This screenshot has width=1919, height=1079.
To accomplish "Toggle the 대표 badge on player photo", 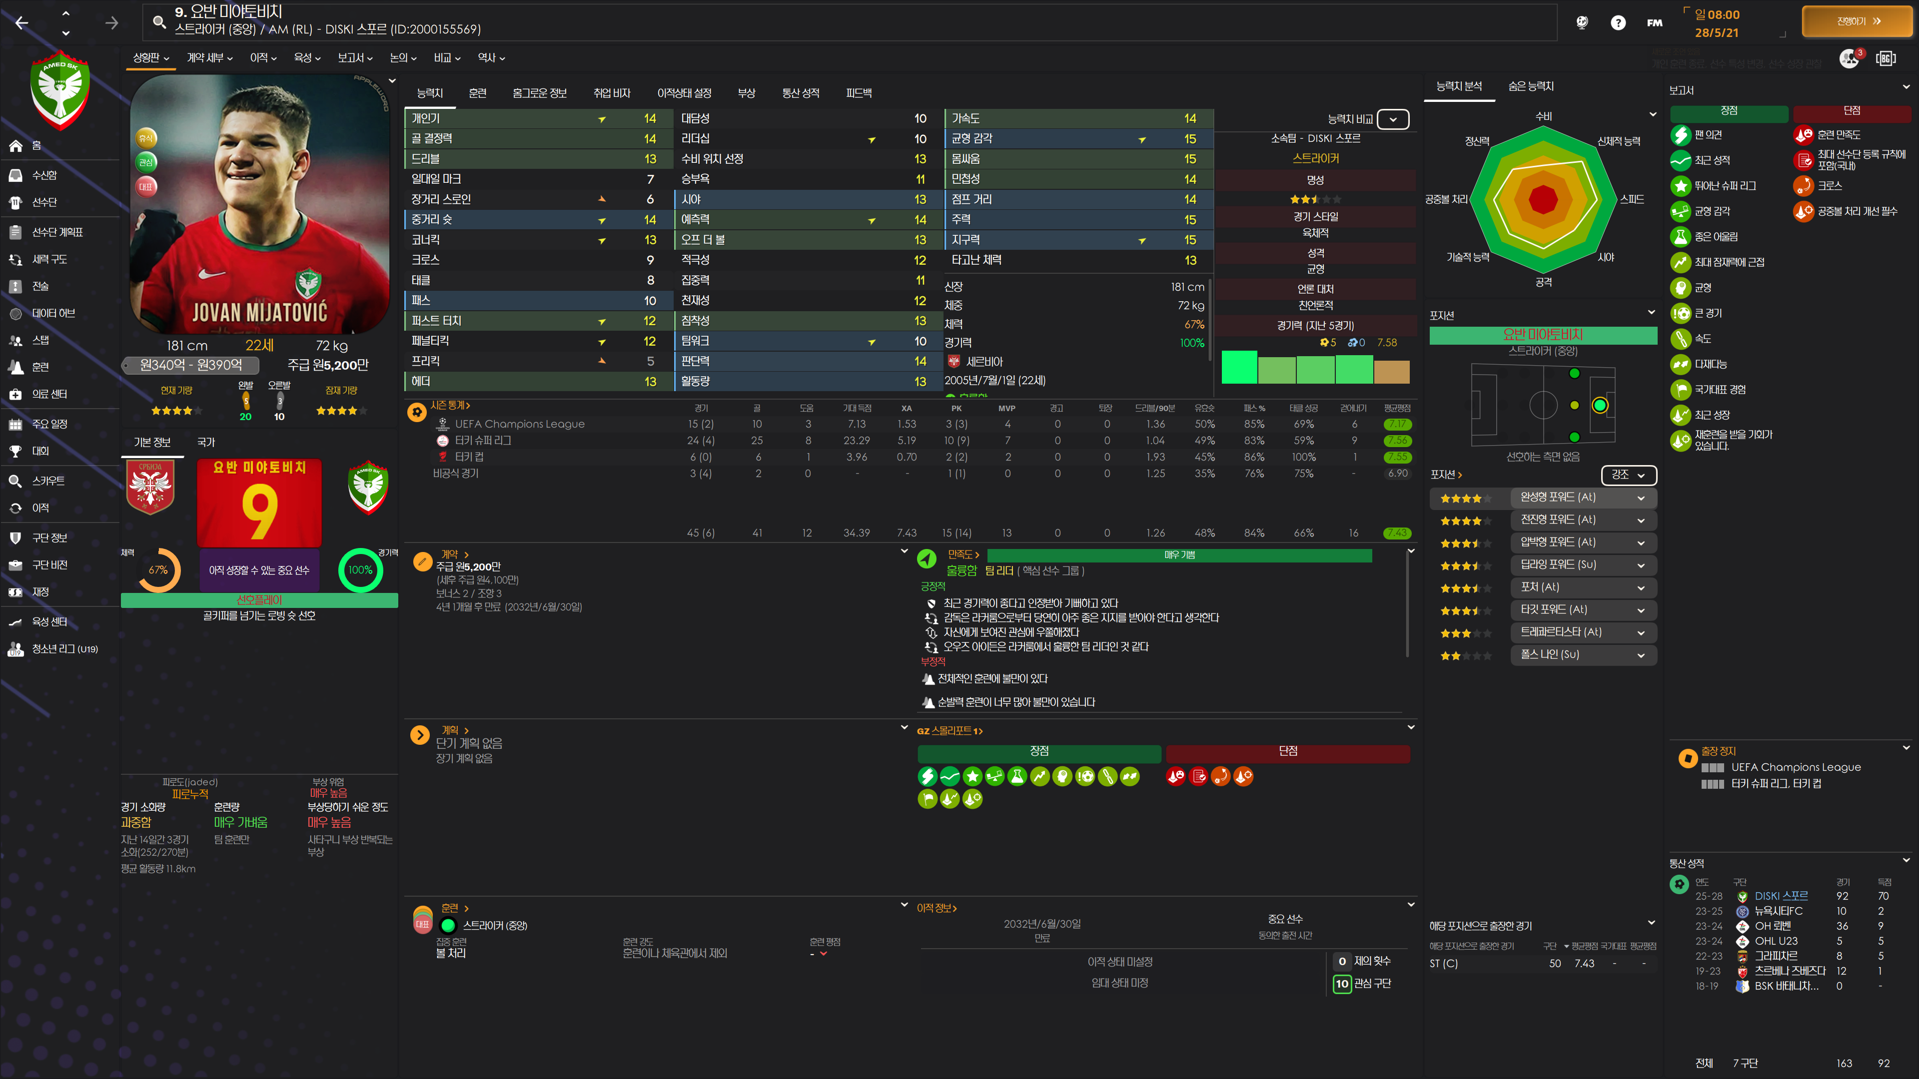I will point(146,187).
